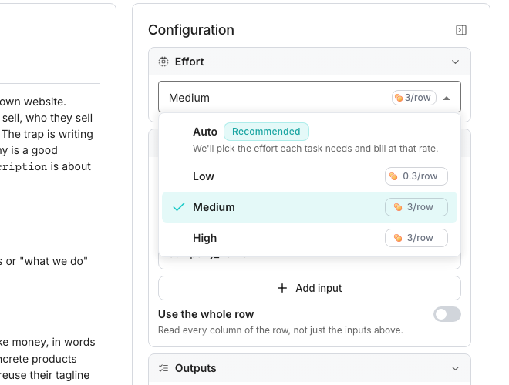The height and width of the screenshot is (385, 509).
Task: Click the Add input button
Action: click(309, 288)
